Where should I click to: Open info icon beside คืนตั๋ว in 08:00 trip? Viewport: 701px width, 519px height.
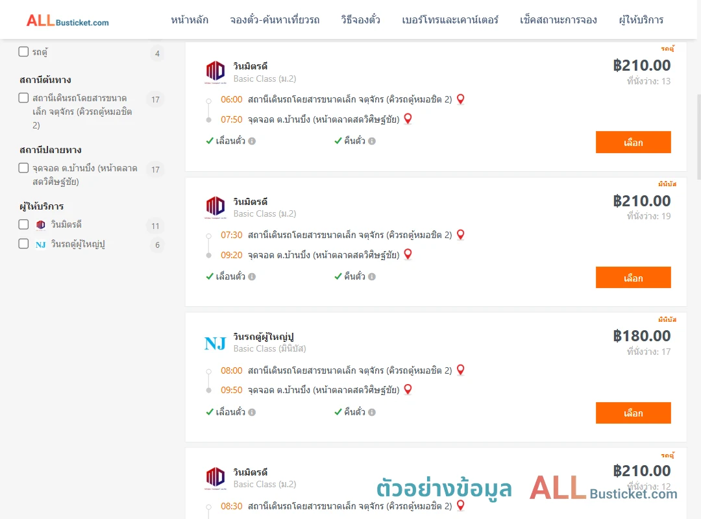pyautogui.click(x=372, y=412)
